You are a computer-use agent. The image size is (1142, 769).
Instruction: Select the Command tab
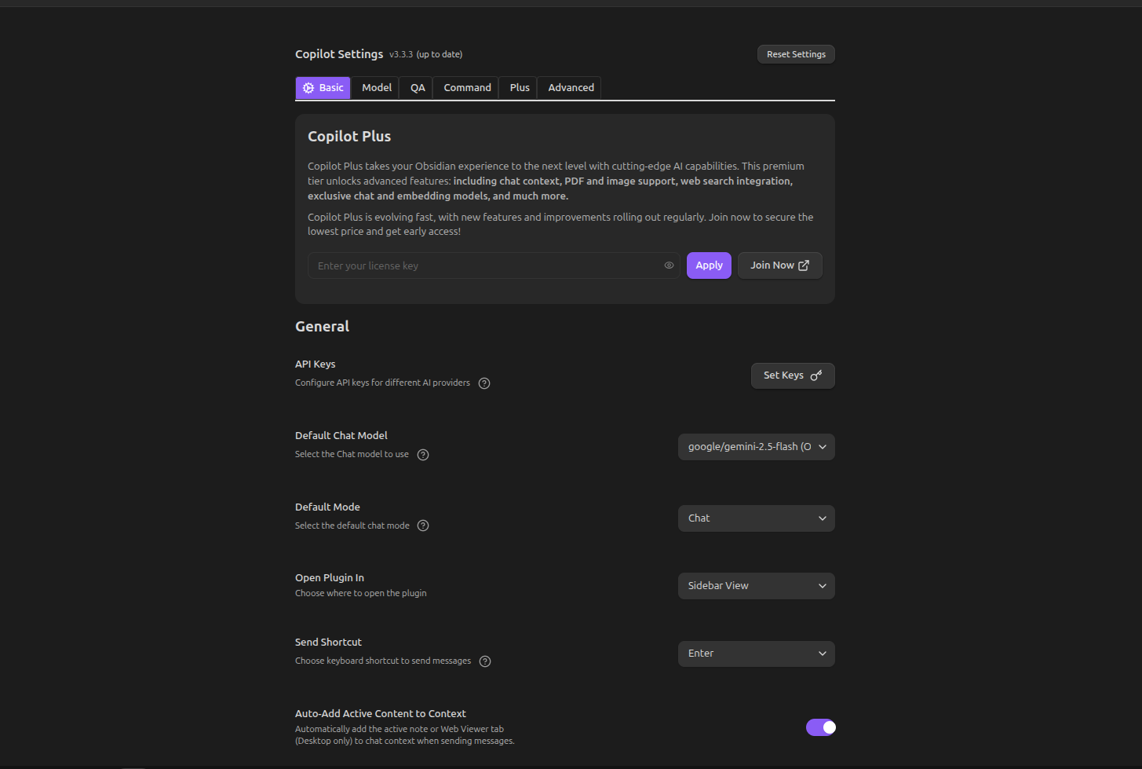tap(467, 88)
